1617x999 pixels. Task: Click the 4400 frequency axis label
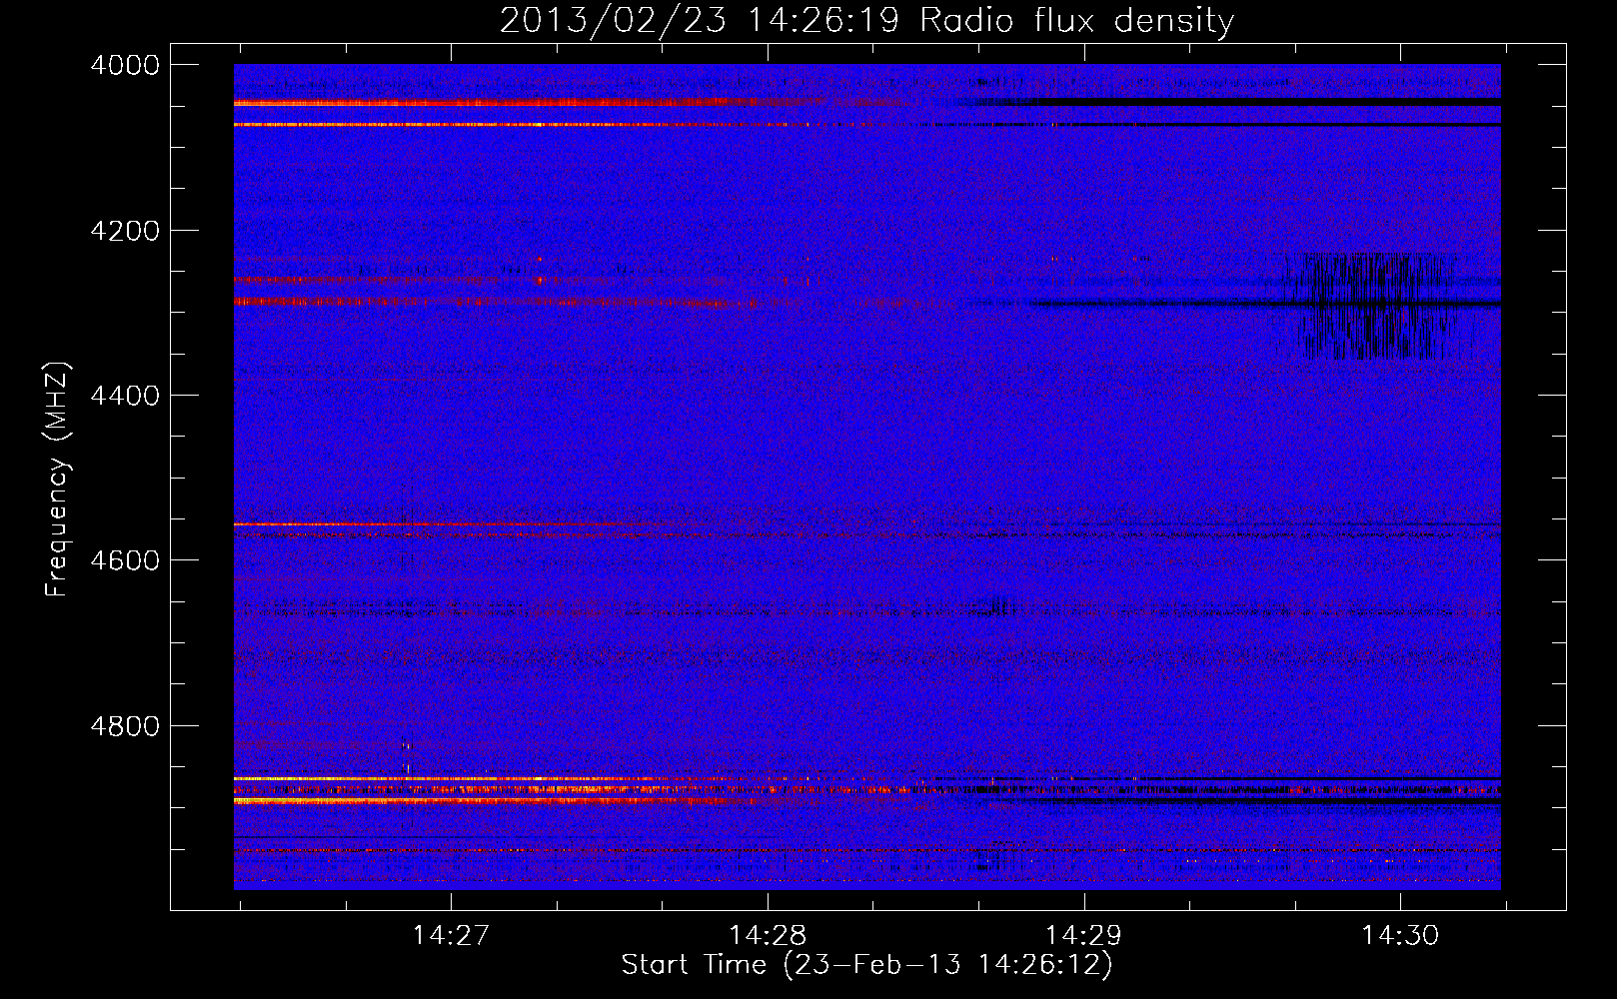click(125, 397)
